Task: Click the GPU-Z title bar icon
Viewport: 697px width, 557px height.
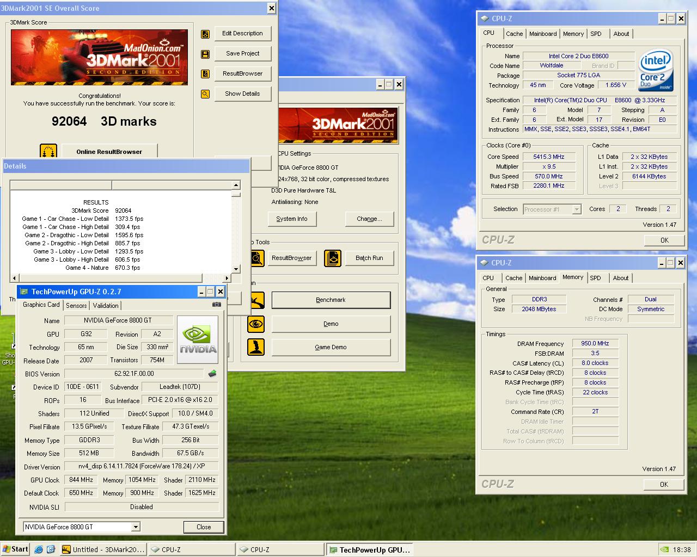Action: click(25, 292)
